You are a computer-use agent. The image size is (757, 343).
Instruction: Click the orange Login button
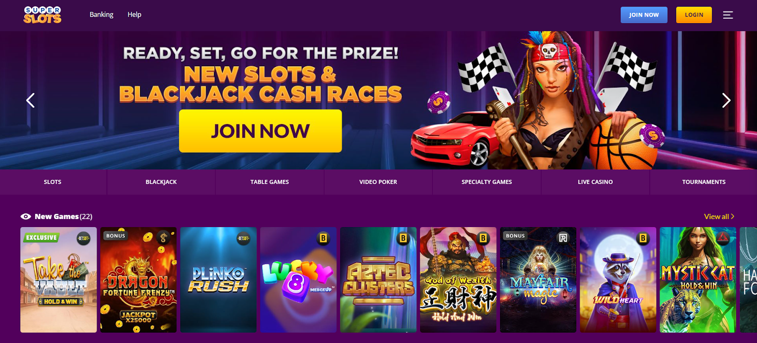694,15
